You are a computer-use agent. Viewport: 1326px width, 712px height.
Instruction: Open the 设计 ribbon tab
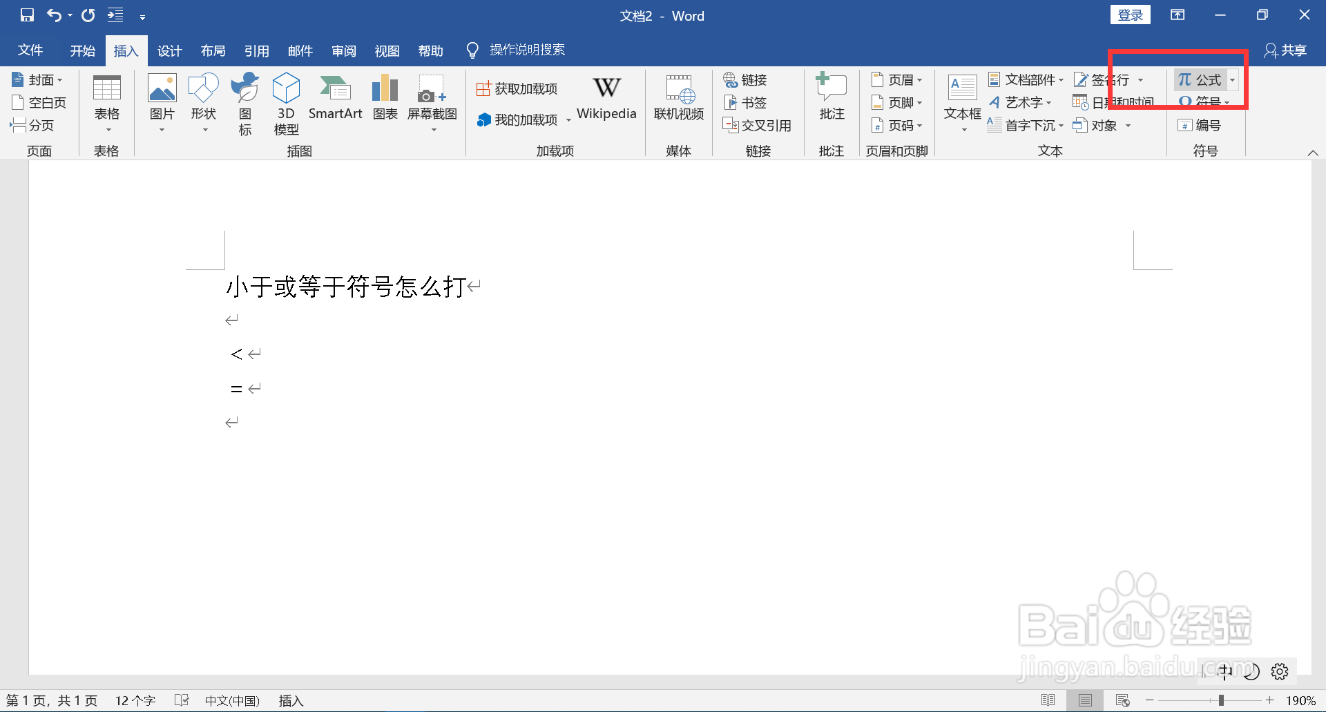pyautogui.click(x=169, y=50)
